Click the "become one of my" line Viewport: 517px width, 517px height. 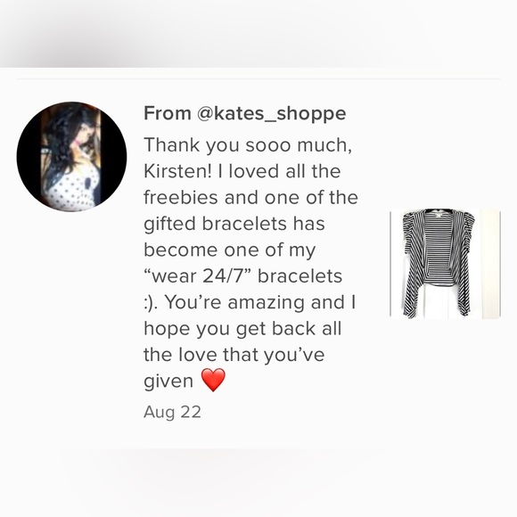pyautogui.click(x=230, y=250)
